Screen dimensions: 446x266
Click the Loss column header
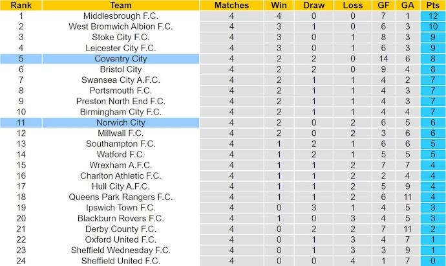pyautogui.click(x=353, y=5)
